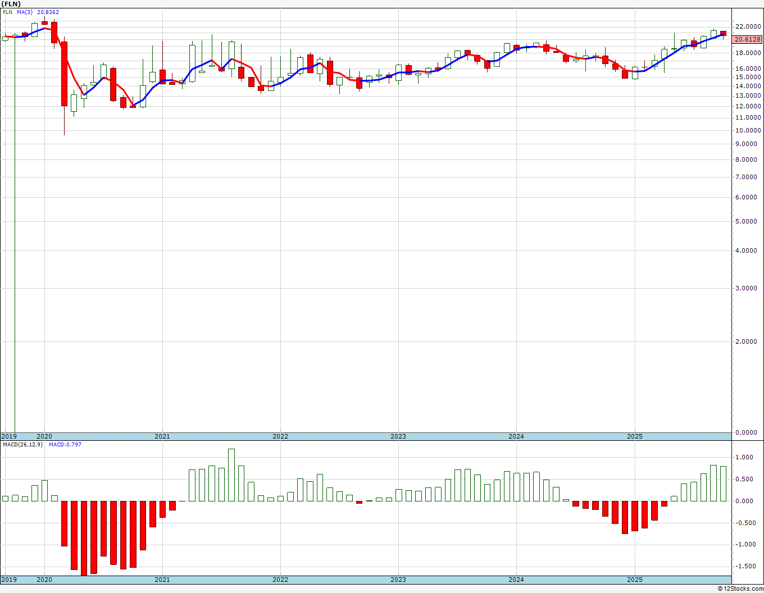Click the 22.0000 price axis label
The width and height of the screenshot is (764, 593).
click(749, 26)
